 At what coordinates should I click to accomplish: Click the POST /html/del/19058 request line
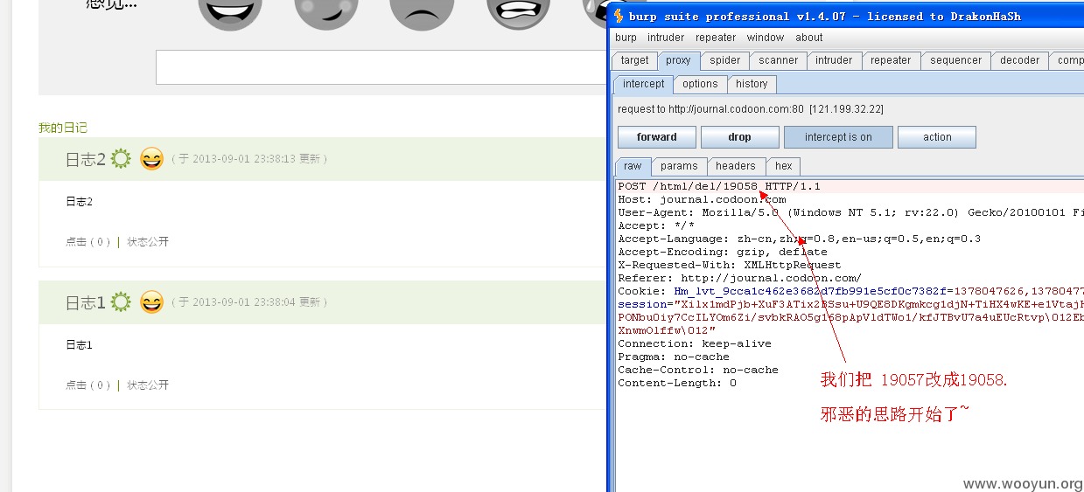click(719, 186)
